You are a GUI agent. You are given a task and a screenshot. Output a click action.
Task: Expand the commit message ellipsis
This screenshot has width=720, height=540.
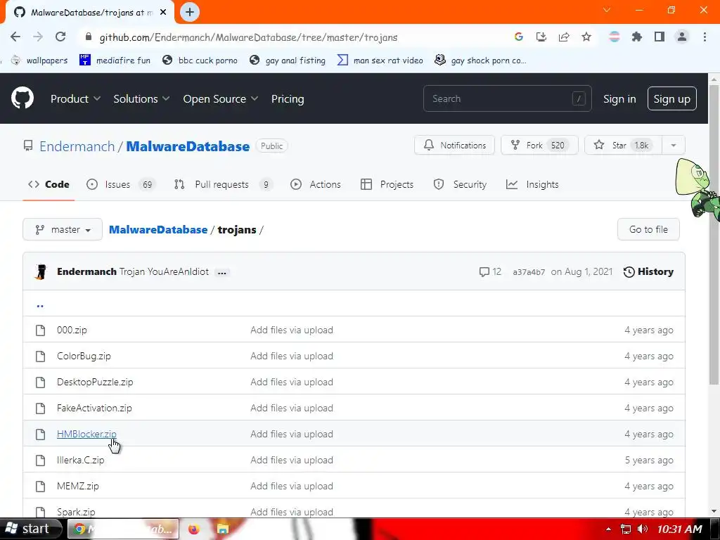point(222,272)
